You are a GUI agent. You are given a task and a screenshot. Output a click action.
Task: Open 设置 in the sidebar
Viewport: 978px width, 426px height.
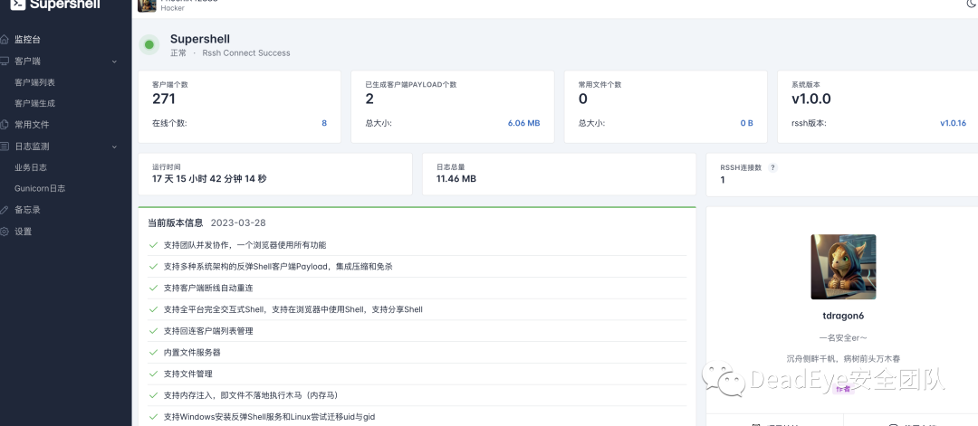[23, 231]
